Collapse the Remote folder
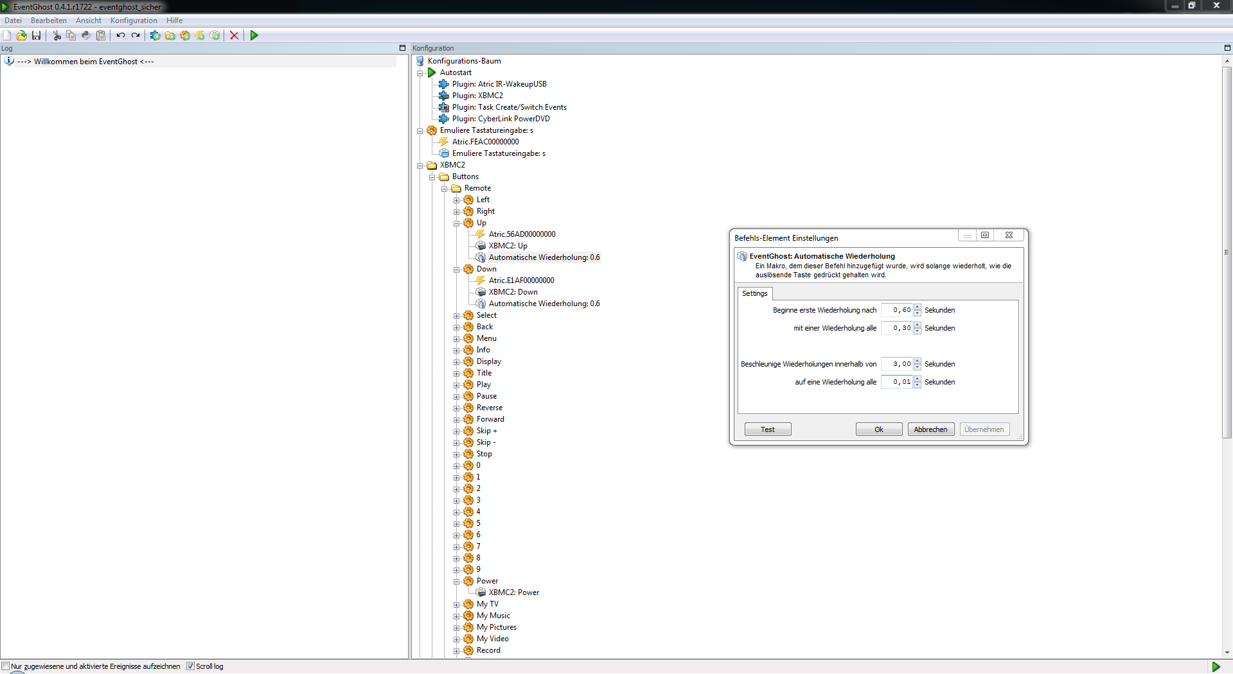The width and height of the screenshot is (1233, 674). click(x=445, y=189)
